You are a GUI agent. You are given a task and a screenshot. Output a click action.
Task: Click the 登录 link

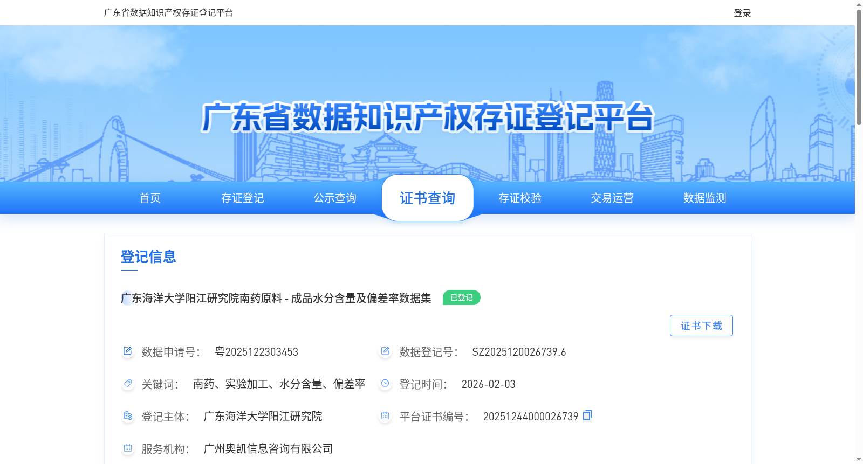tap(742, 13)
